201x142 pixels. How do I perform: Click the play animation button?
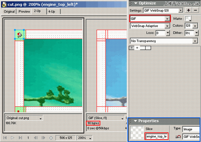pos(12,138)
